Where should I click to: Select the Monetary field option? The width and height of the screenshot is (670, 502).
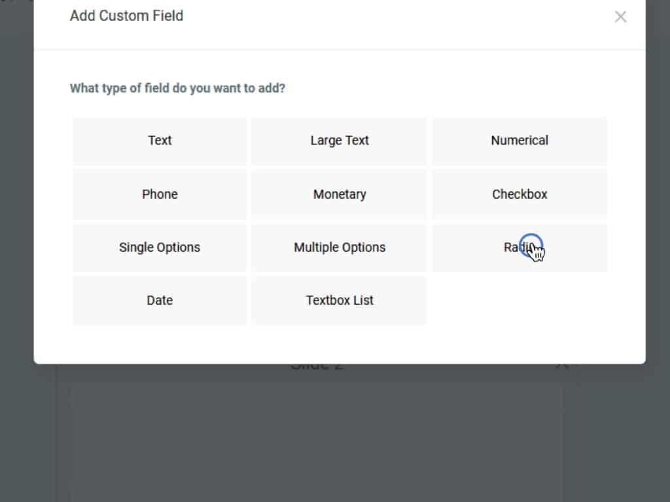pyautogui.click(x=340, y=194)
